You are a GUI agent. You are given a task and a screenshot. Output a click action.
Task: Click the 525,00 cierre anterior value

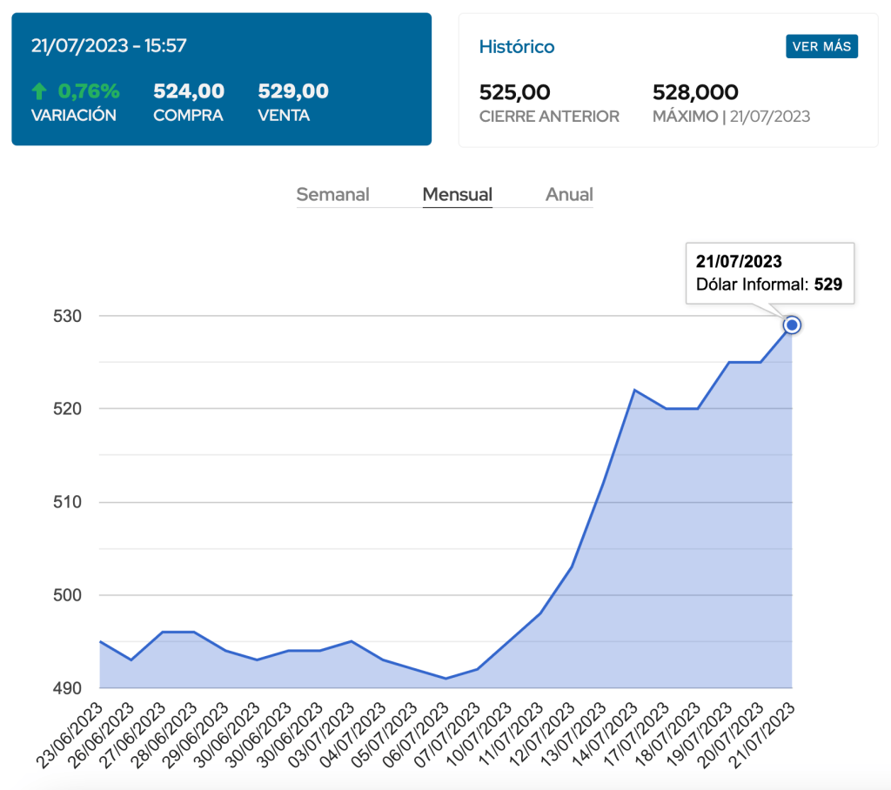(515, 92)
